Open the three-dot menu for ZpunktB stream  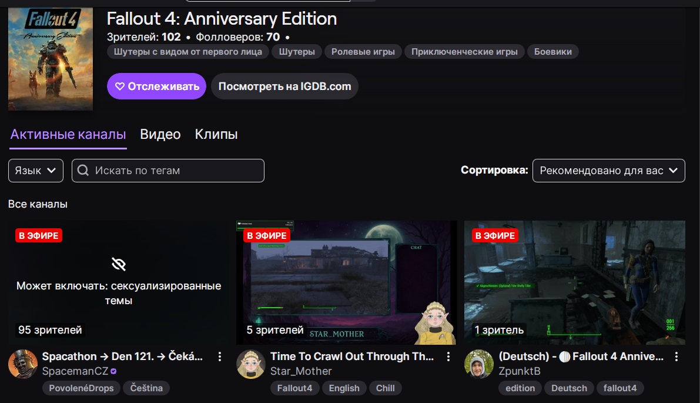pos(676,357)
